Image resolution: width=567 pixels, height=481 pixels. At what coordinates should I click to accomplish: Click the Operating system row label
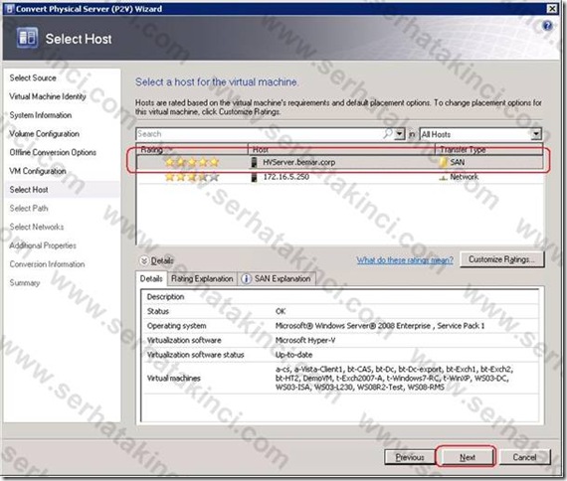click(176, 326)
